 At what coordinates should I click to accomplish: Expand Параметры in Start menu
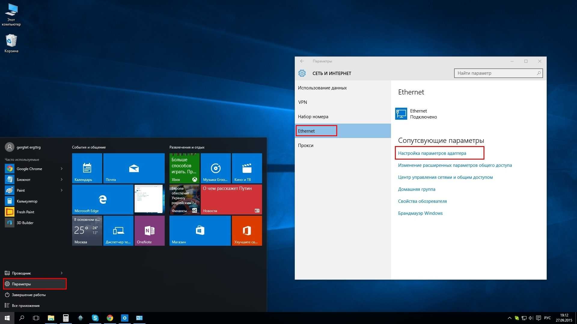(34, 283)
